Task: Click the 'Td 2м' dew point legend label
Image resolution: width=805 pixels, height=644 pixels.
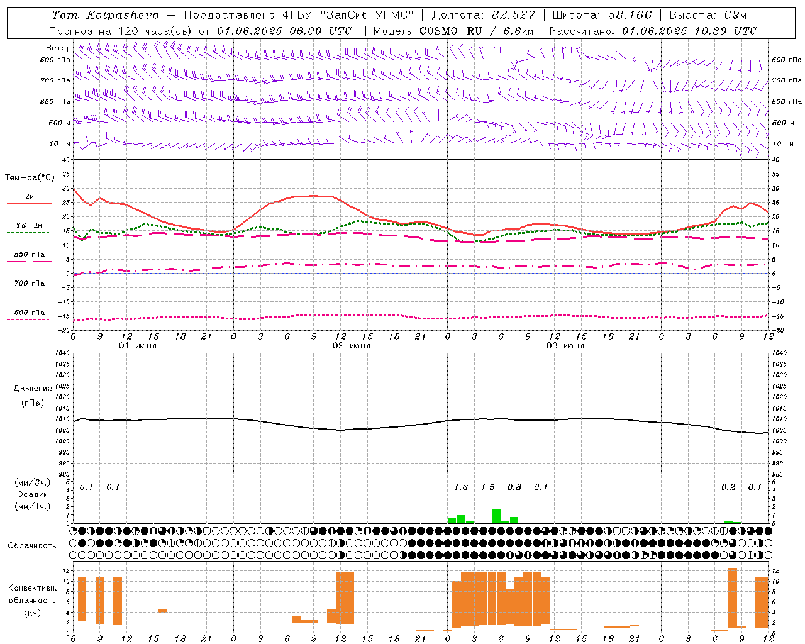Action: 30,225
